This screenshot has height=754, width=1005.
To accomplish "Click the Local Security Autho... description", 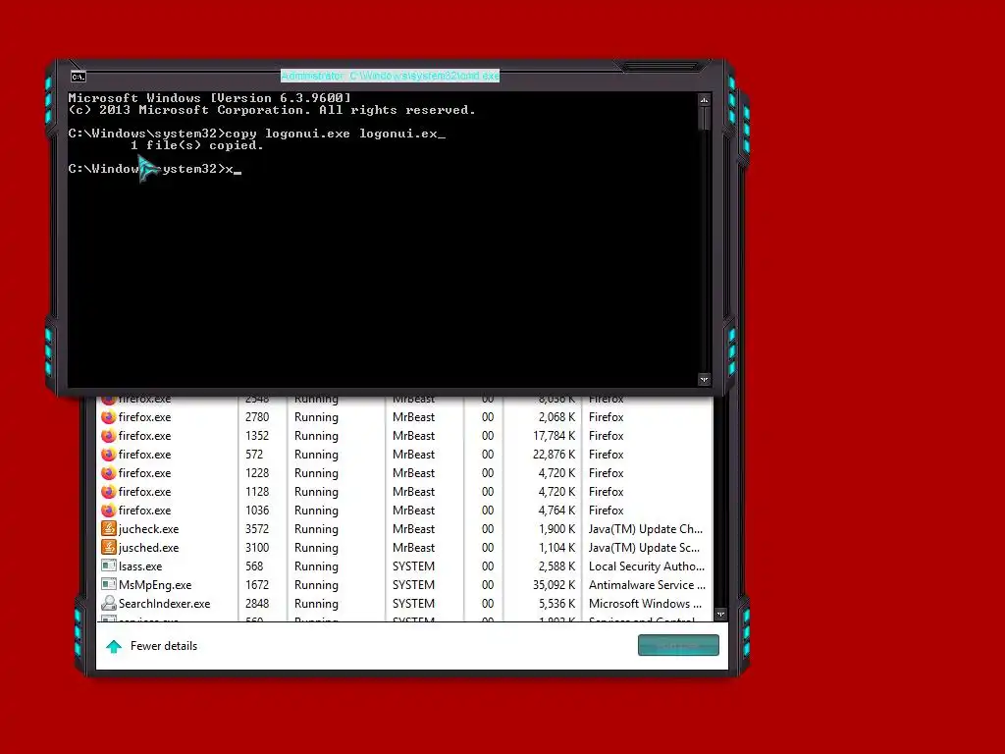I will point(647,566).
